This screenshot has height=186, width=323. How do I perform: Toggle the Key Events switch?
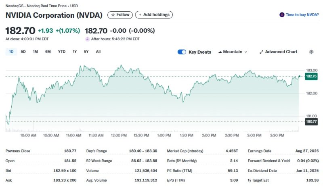(x=182, y=52)
